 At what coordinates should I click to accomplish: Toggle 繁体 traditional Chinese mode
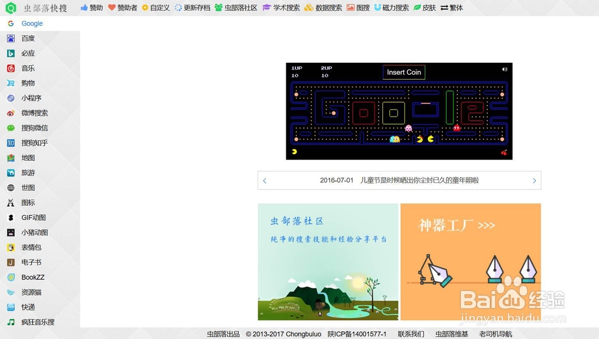coord(452,8)
